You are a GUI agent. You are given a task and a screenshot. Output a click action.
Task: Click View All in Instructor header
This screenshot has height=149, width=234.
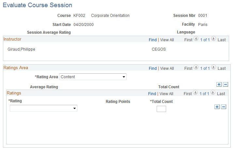(167, 40)
